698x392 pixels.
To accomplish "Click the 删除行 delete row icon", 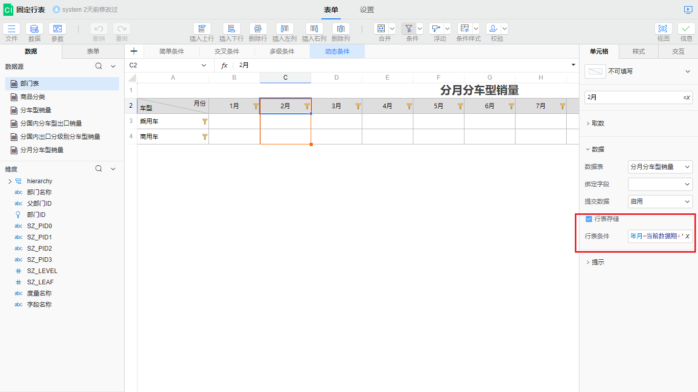I will click(x=258, y=29).
